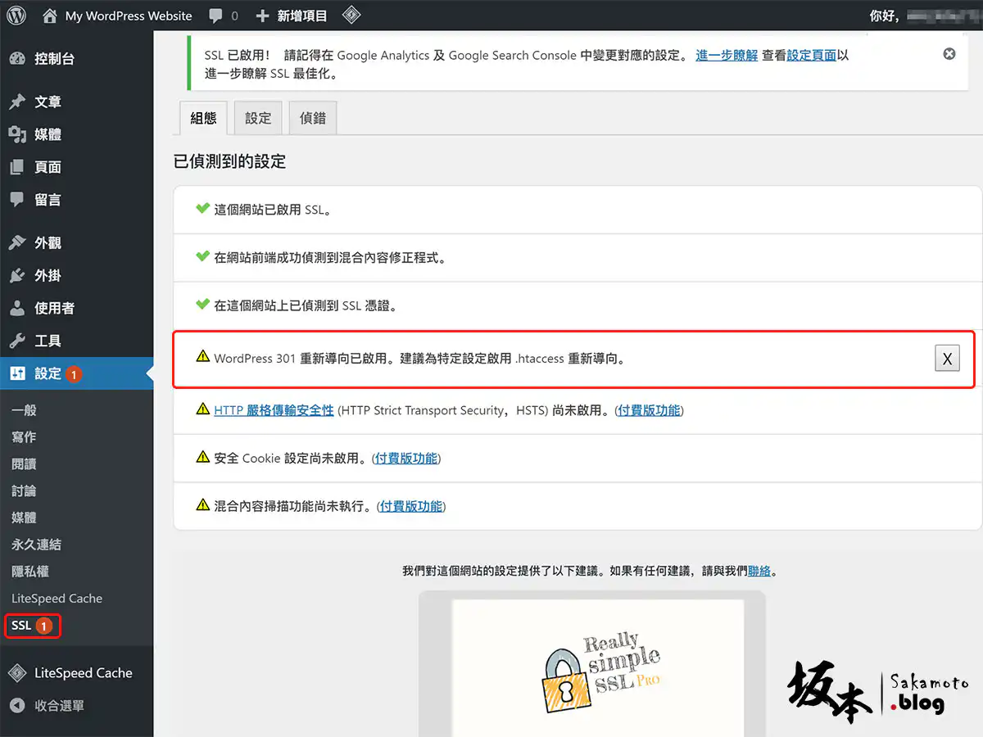Open 工具 tools menu

48,341
